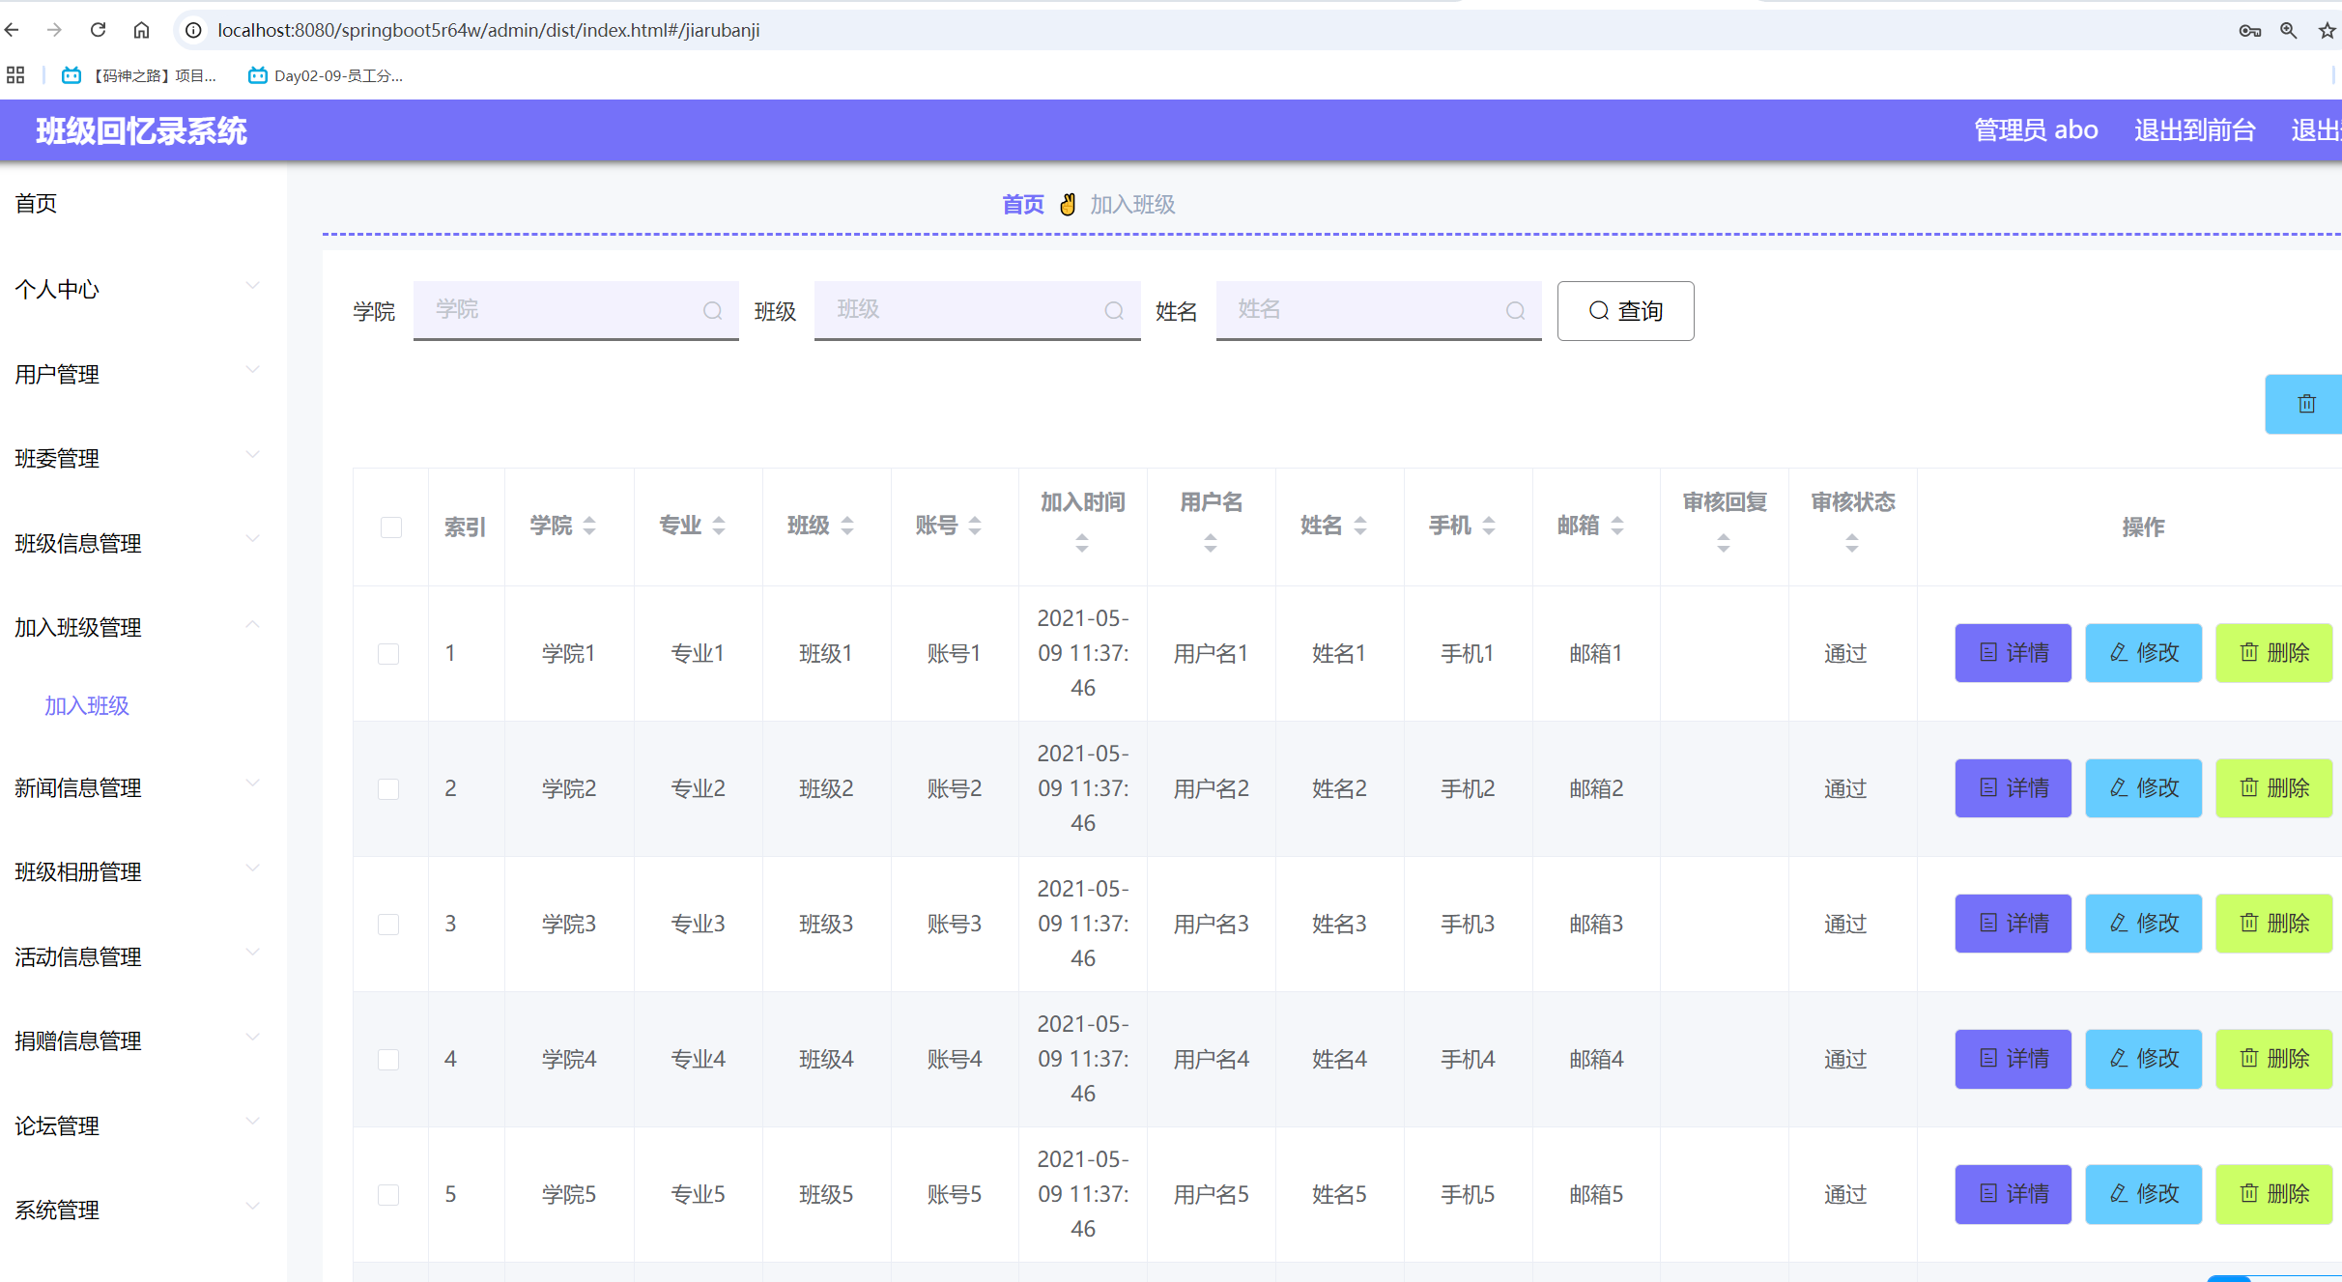Expand the 论坛管理 sidebar menu
Image resolution: width=2342 pixels, height=1282 pixels.
pos(143,1125)
